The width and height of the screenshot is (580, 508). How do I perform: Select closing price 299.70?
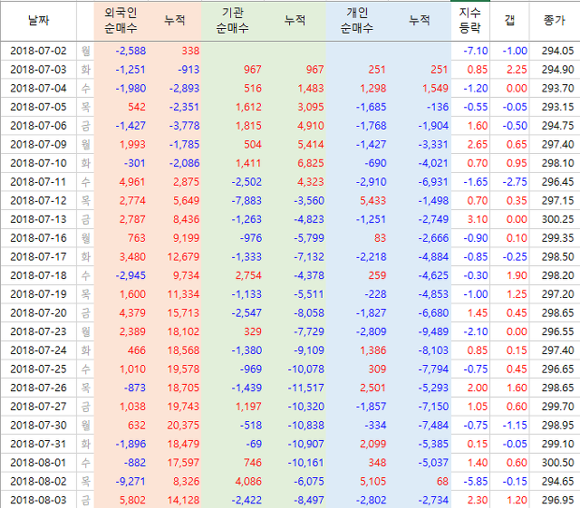[x=558, y=407]
